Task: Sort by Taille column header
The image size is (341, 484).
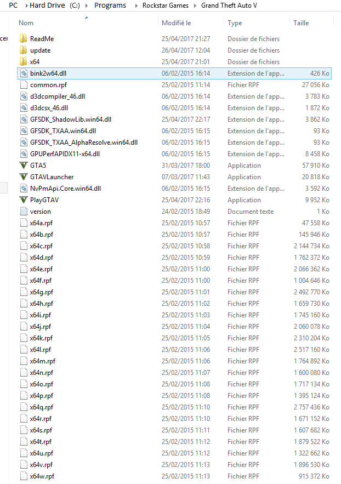Action: (301, 23)
